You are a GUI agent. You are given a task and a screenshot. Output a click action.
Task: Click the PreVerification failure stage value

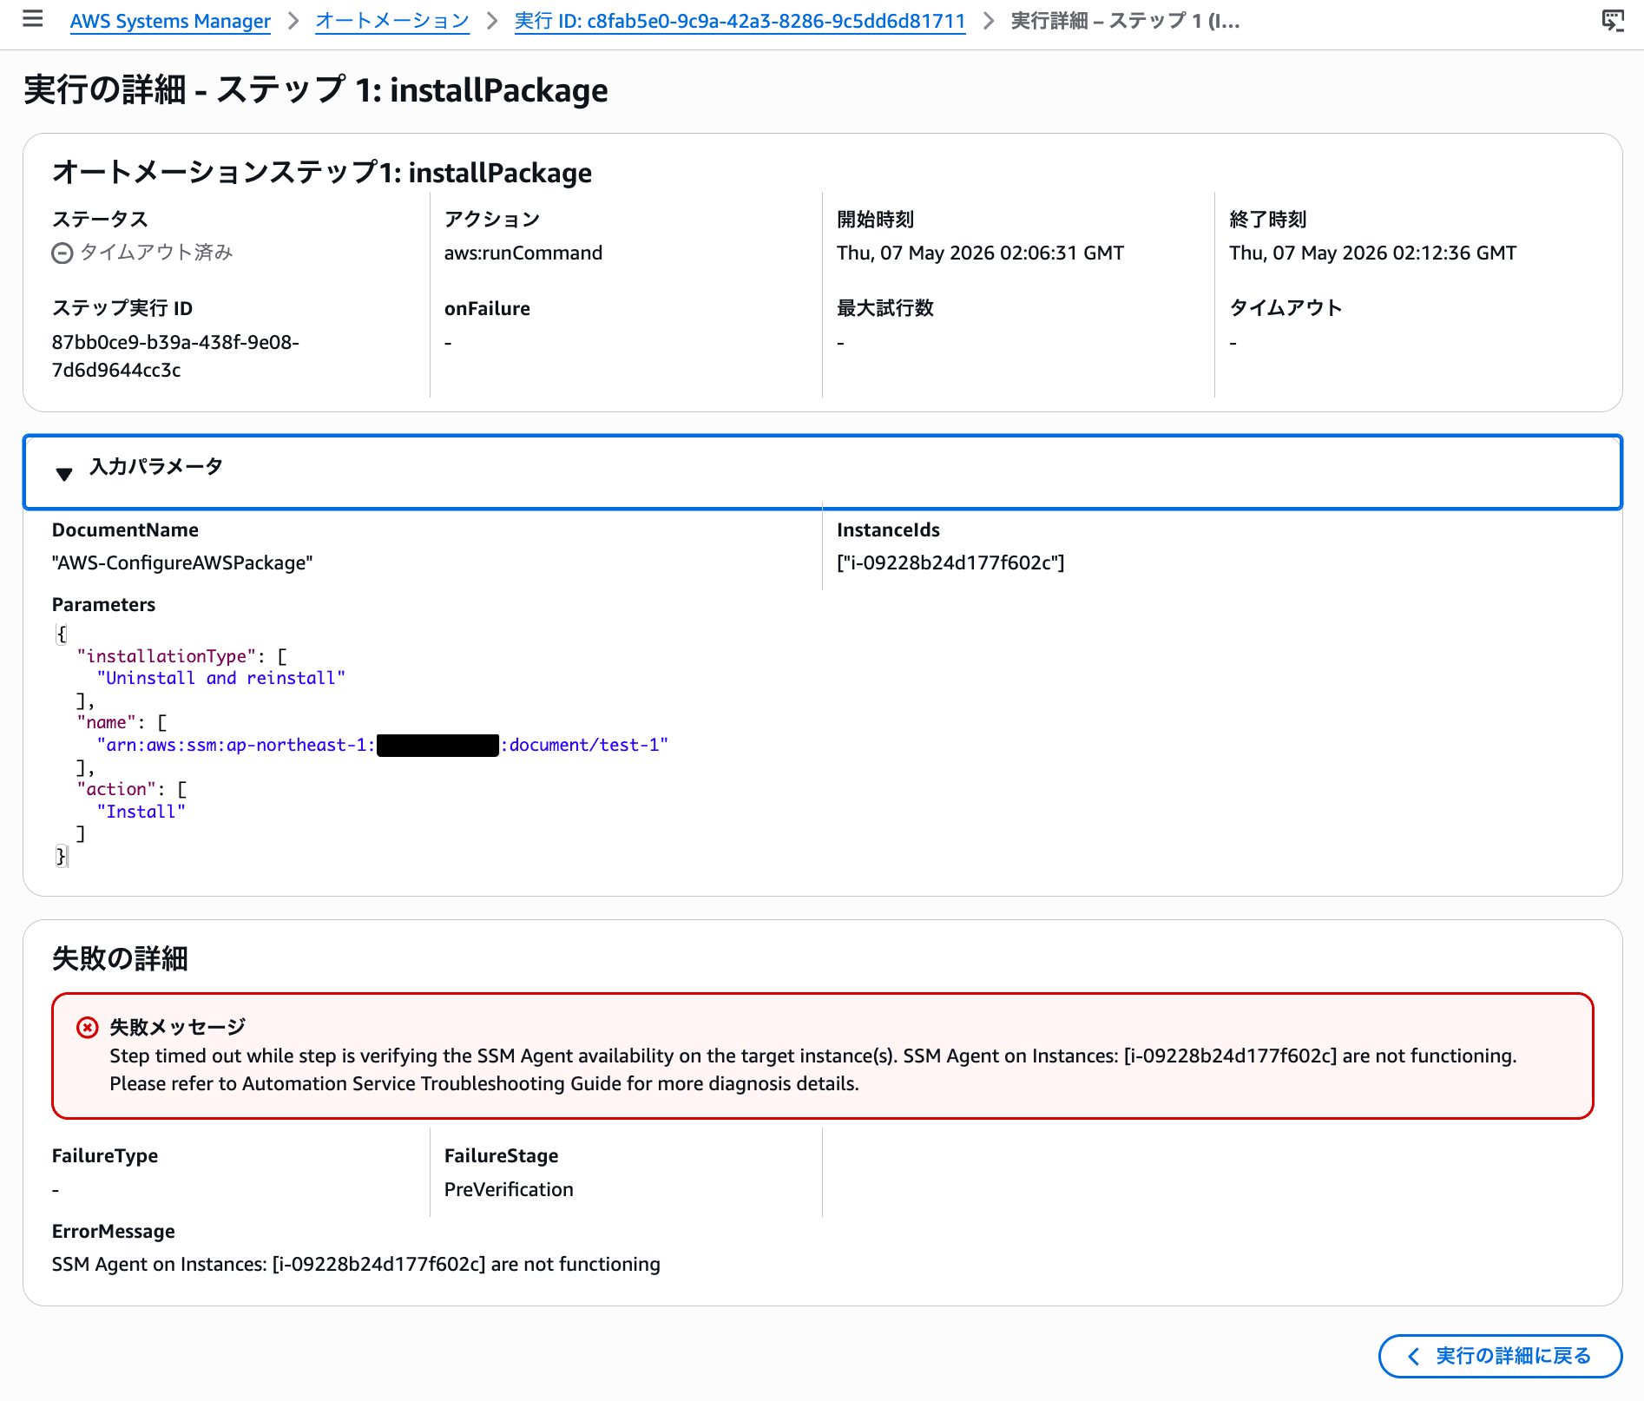click(509, 1189)
